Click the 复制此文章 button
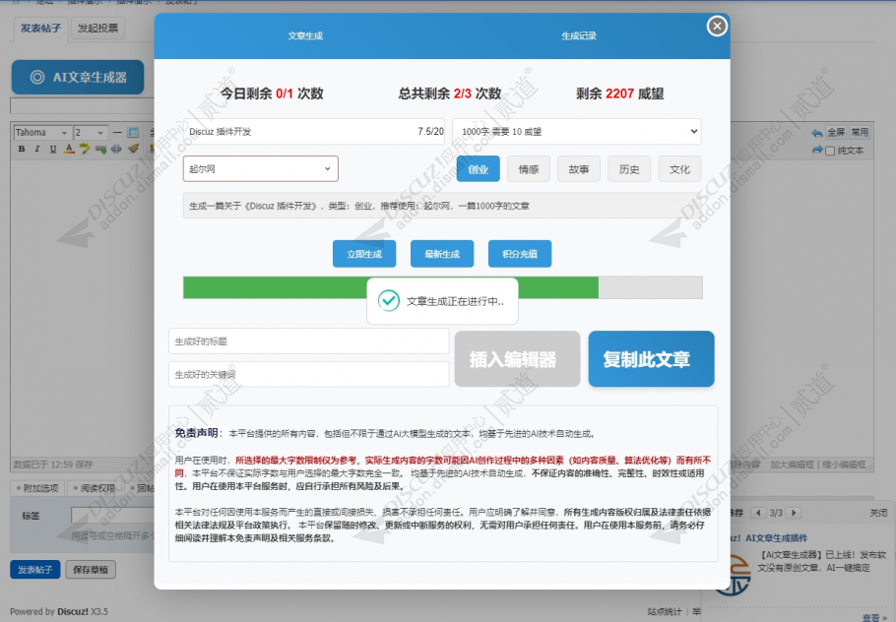Screen dimensions: 896x622 pos(651,358)
